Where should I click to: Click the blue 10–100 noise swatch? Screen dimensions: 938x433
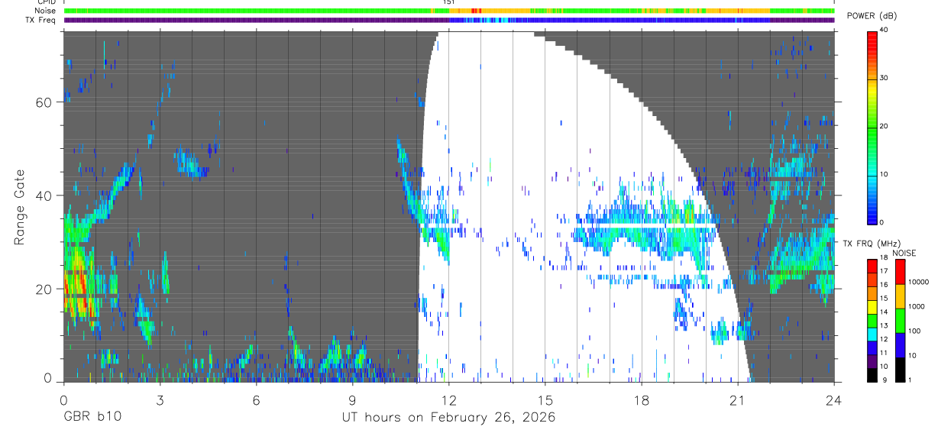(901, 344)
